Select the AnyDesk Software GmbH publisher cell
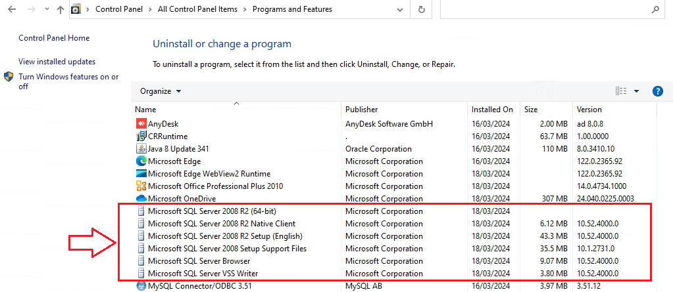This screenshot has width=673, height=292. click(x=389, y=124)
